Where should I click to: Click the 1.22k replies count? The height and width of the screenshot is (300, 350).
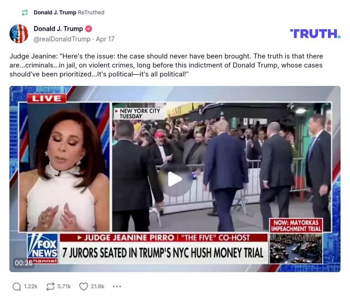point(31,287)
